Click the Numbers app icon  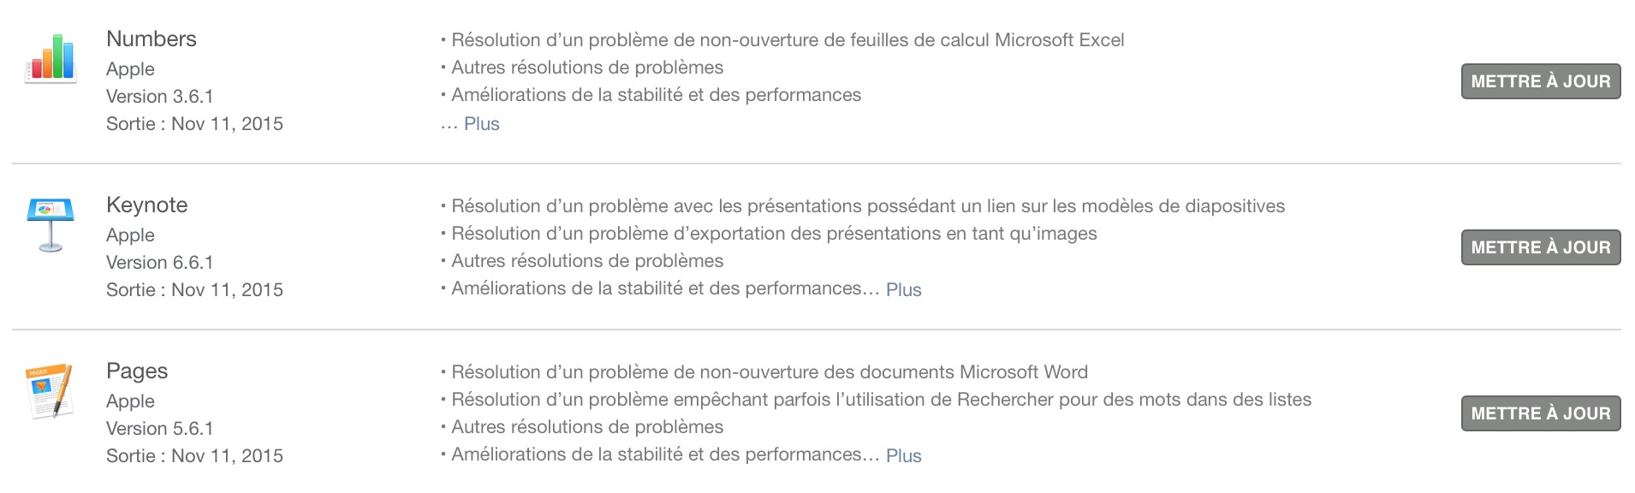[51, 57]
